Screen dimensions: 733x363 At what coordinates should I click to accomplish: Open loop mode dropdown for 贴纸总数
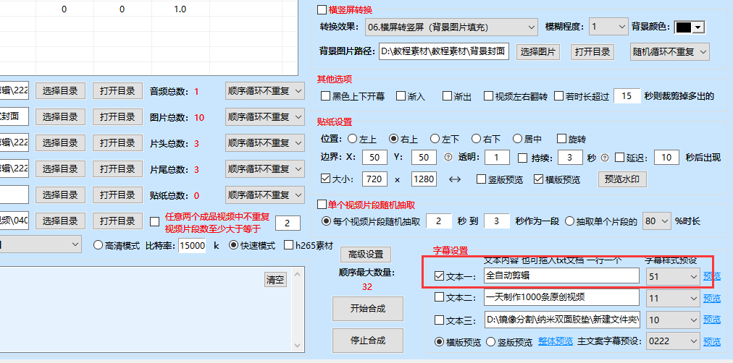tap(265, 195)
